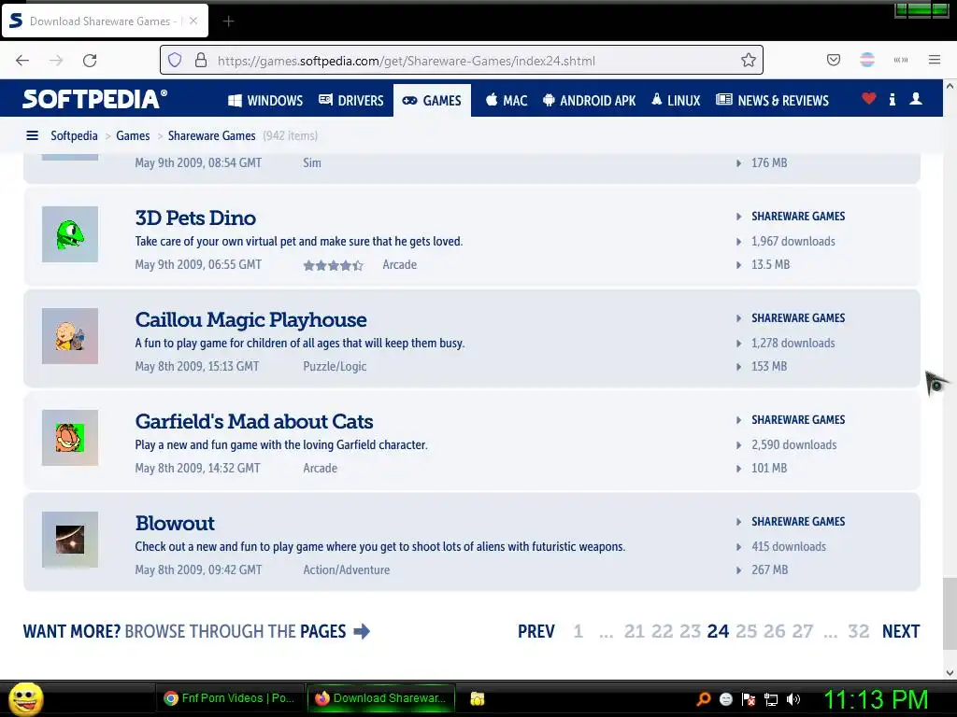
Task: Jump to last page 32
Action: coord(858,631)
